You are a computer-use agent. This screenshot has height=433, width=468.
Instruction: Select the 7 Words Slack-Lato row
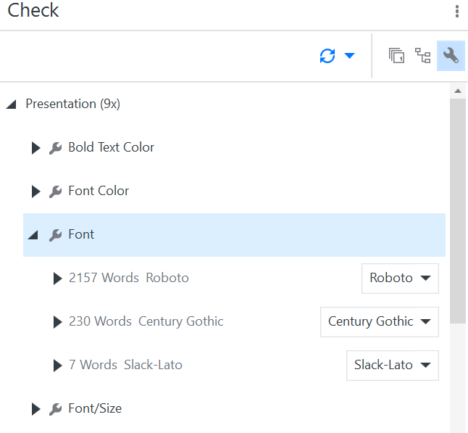pos(234,365)
